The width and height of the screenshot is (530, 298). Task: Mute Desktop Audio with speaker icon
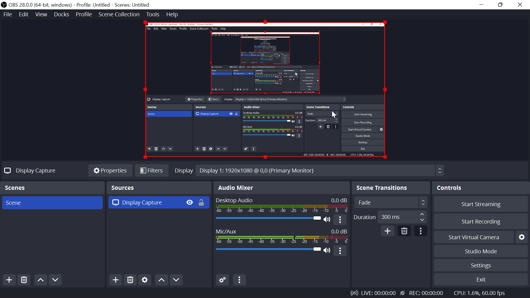pos(327,219)
